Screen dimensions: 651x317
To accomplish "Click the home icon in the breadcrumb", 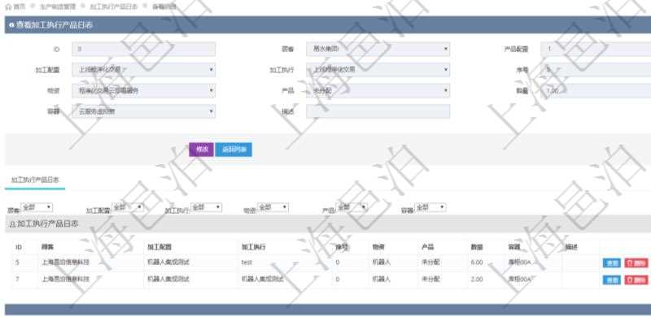I will (x=8, y=7).
